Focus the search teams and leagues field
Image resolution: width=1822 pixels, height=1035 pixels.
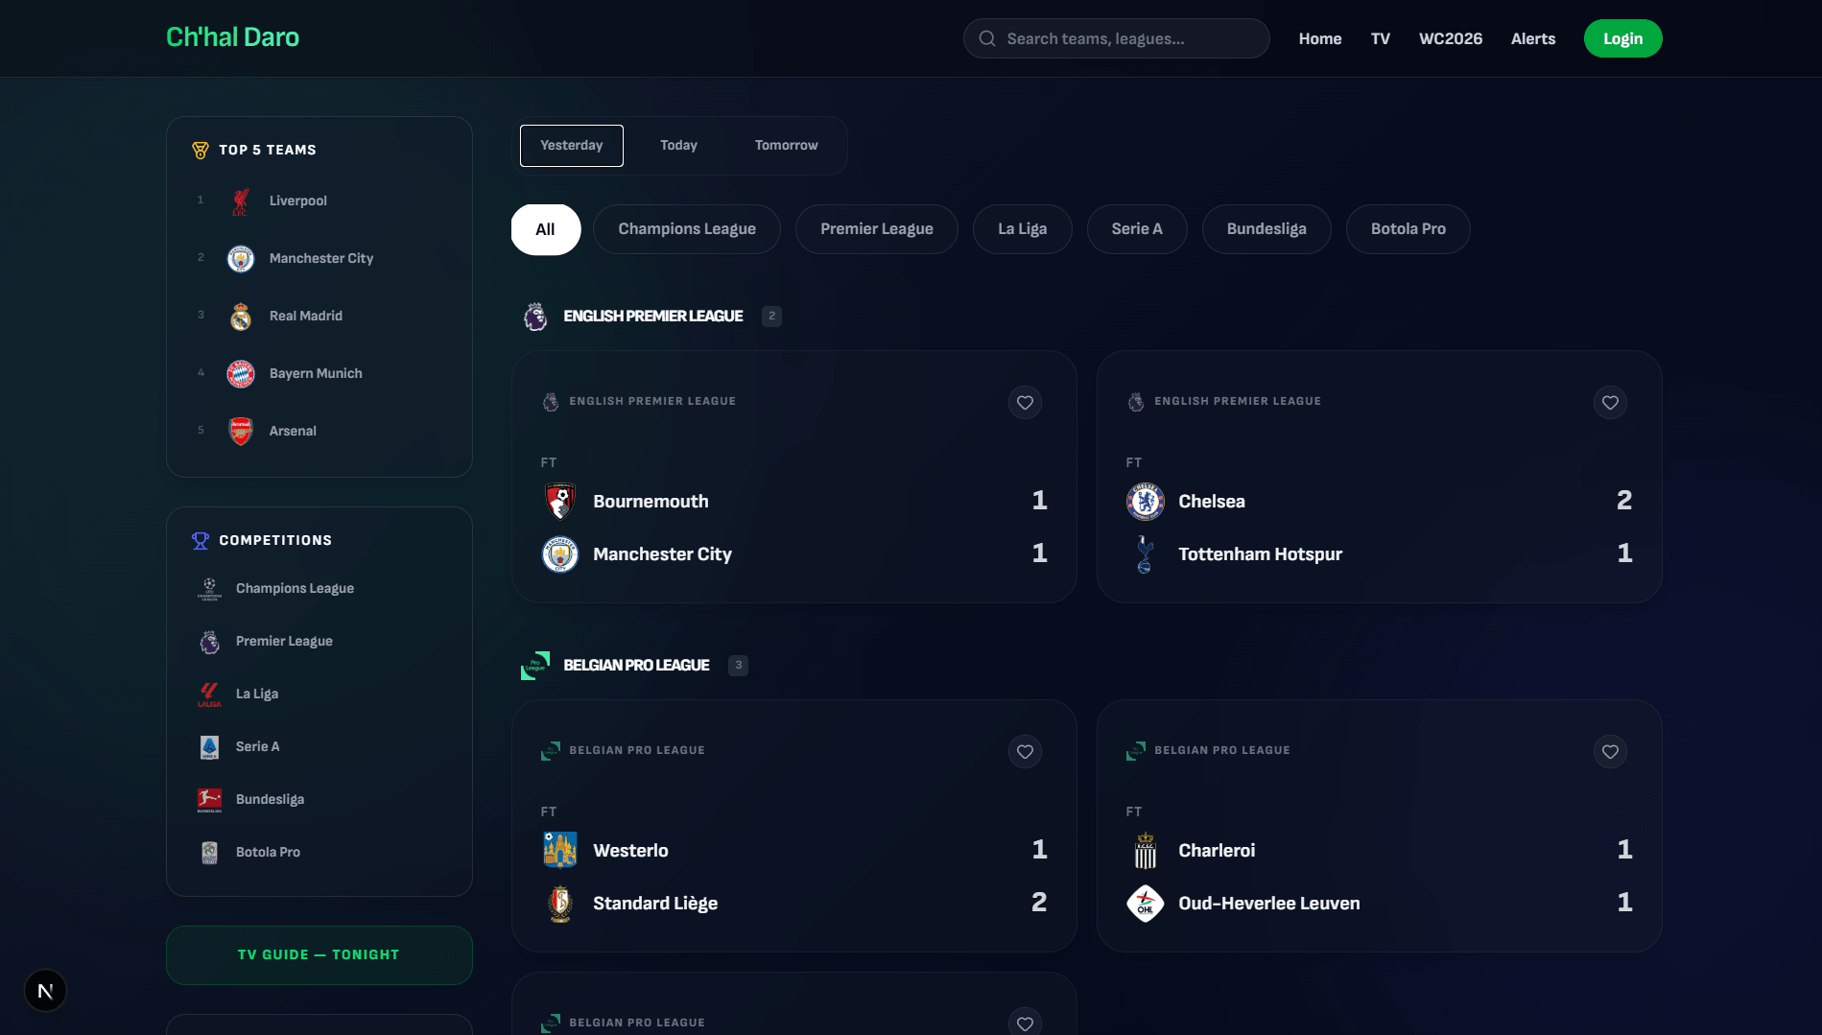[1117, 38]
